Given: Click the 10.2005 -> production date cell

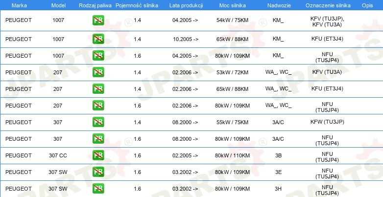Looking at the screenshot, I should [x=186, y=39].
